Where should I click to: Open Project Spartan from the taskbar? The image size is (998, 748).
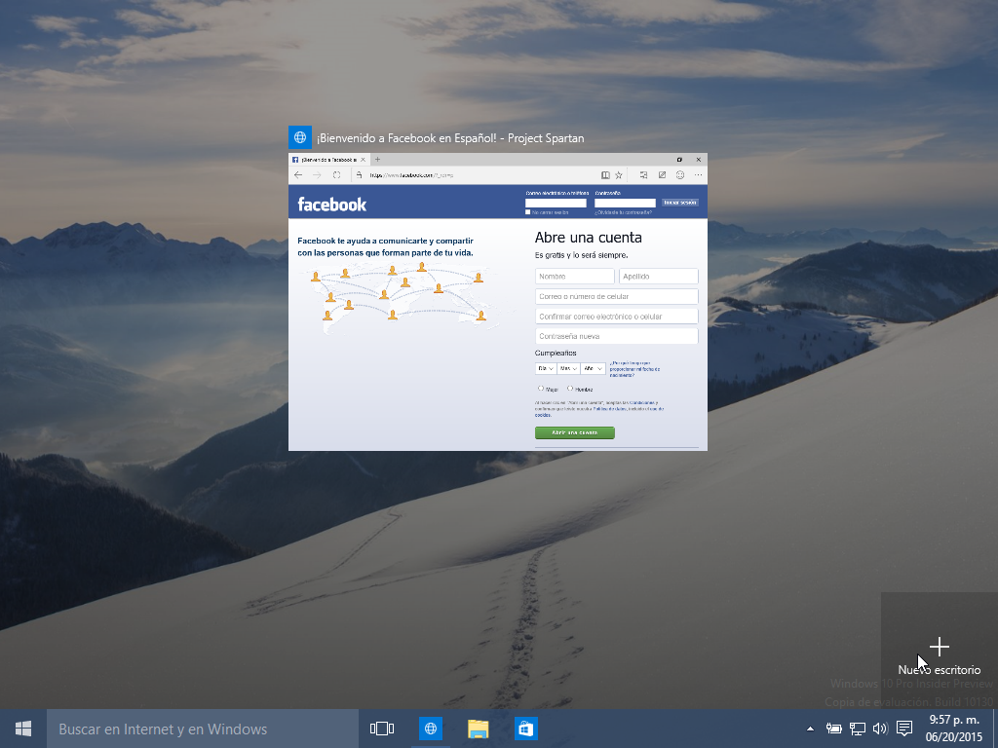[430, 729]
